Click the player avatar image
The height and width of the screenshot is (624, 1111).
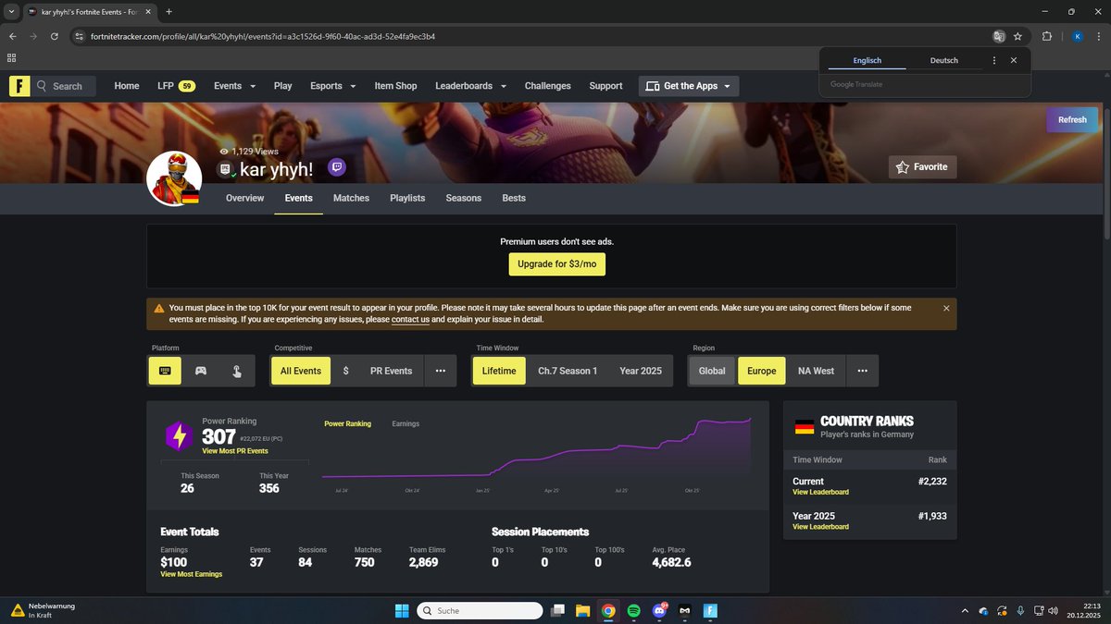174,178
